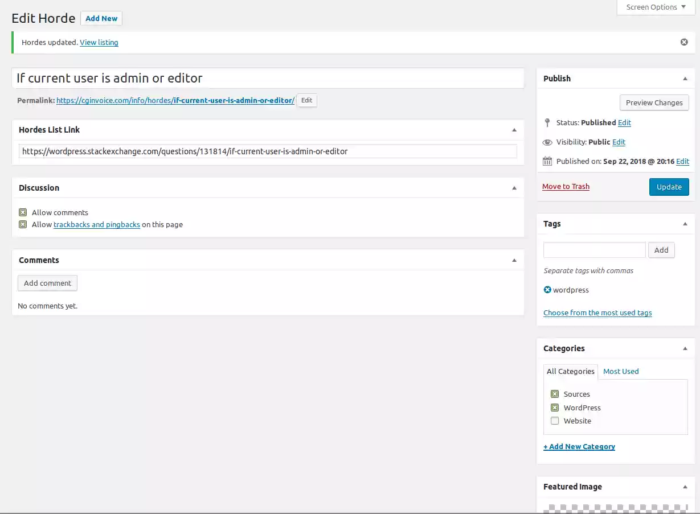The width and height of the screenshot is (700, 514).
Task: Uncheck the Allow comments option
Action: pos(22,212)
